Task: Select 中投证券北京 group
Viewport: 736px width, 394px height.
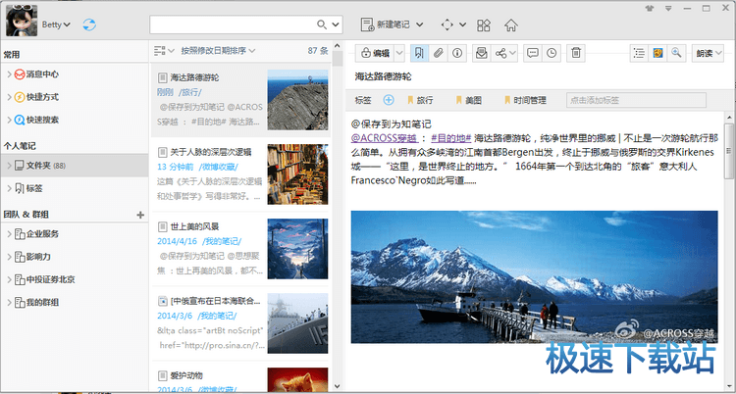Action: click(x=50, y=280)
